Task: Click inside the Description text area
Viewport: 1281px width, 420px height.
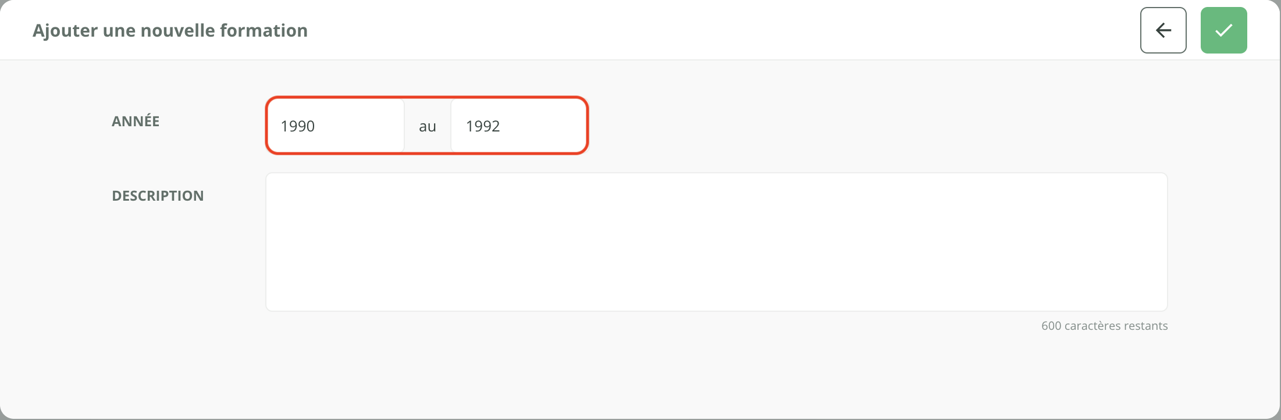Action: coord(716,241)
